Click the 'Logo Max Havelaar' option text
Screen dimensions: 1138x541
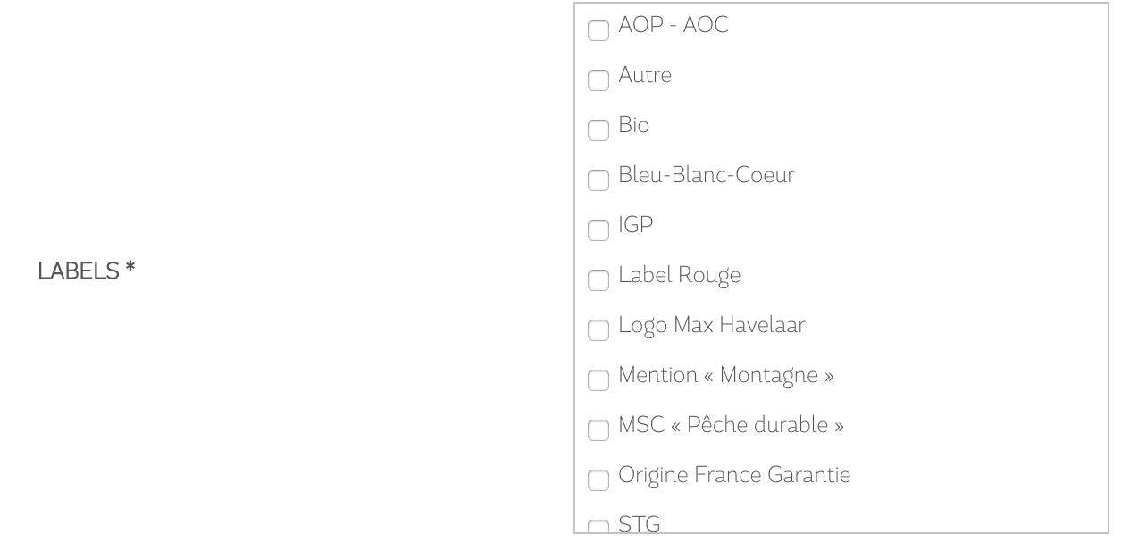(x=711, y=325)
